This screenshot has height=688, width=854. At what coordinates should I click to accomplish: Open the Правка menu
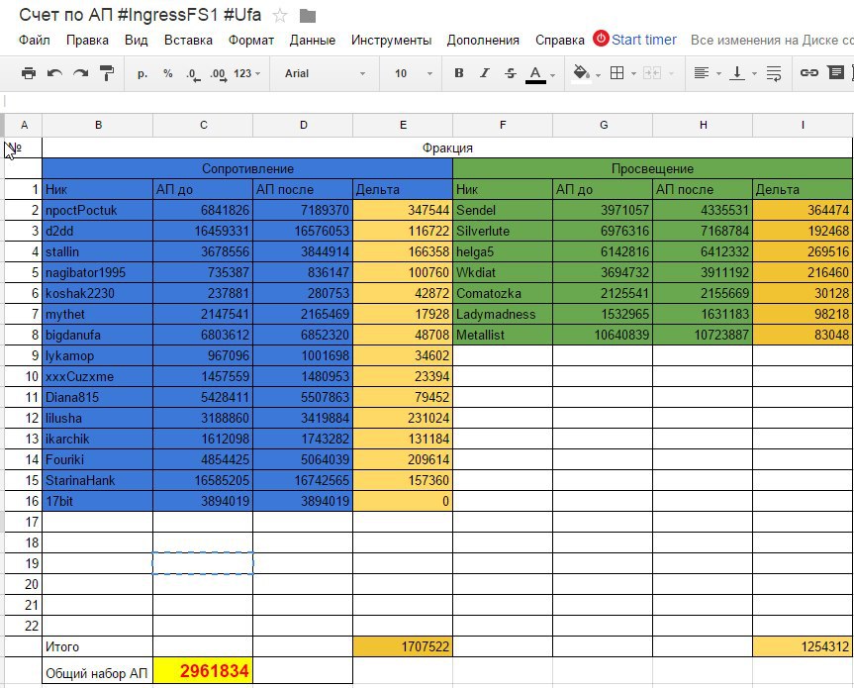(x=87, y=41)
